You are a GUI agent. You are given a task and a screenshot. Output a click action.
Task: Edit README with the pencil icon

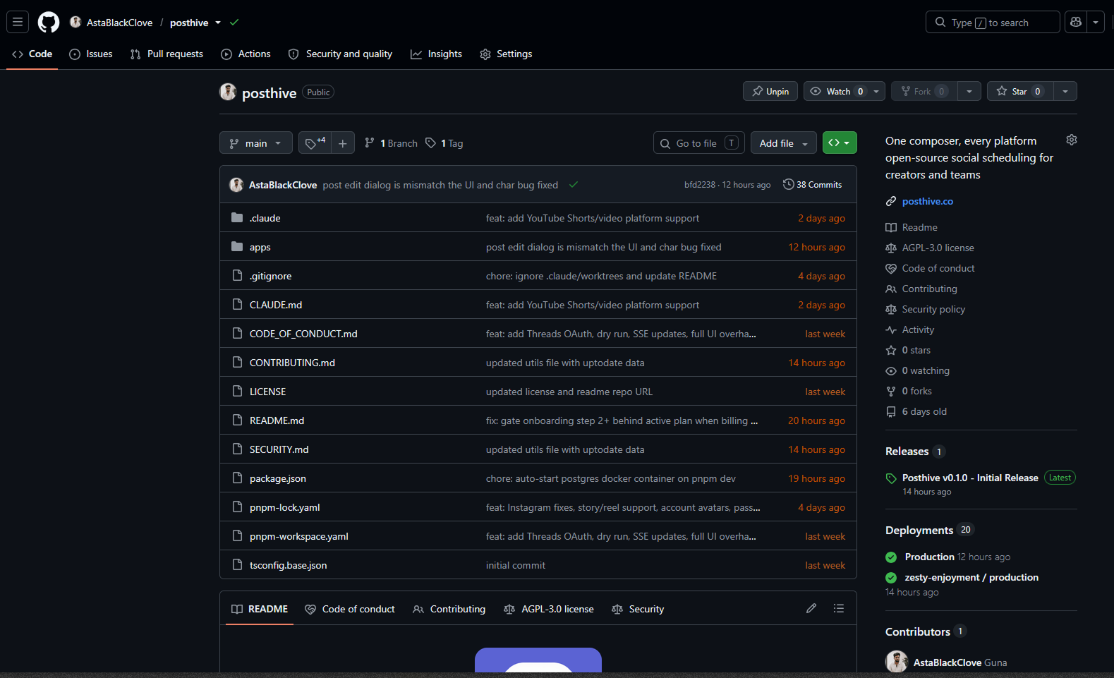811,608
